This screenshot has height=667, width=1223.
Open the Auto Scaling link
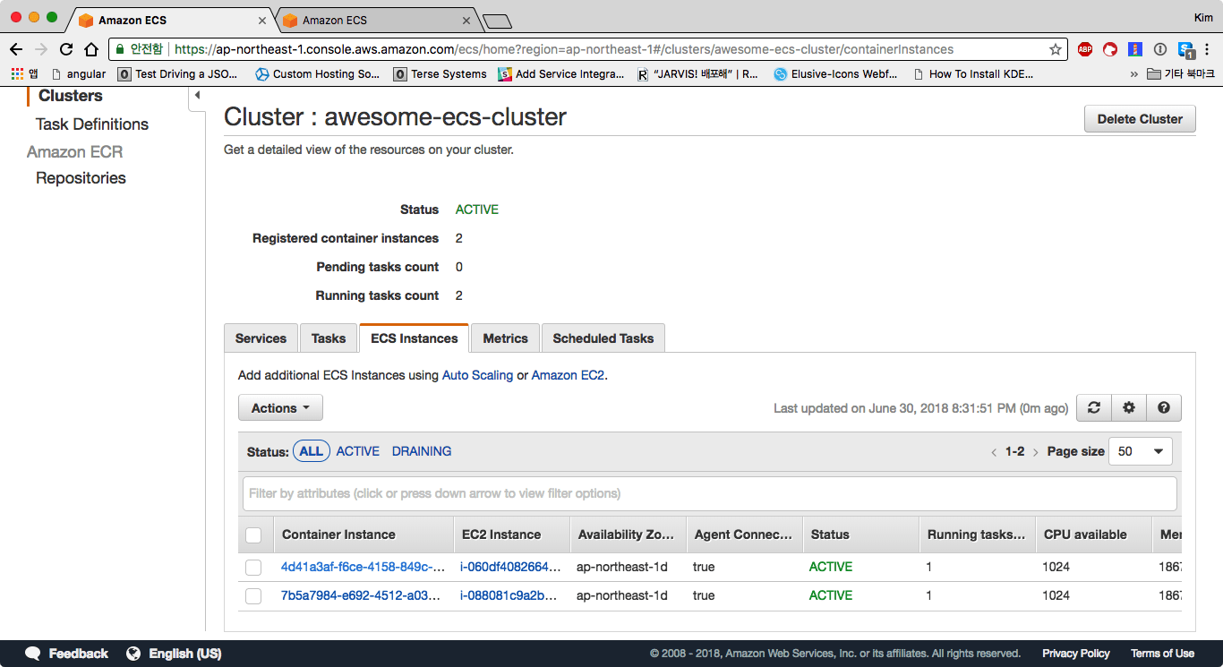[477, 375]
